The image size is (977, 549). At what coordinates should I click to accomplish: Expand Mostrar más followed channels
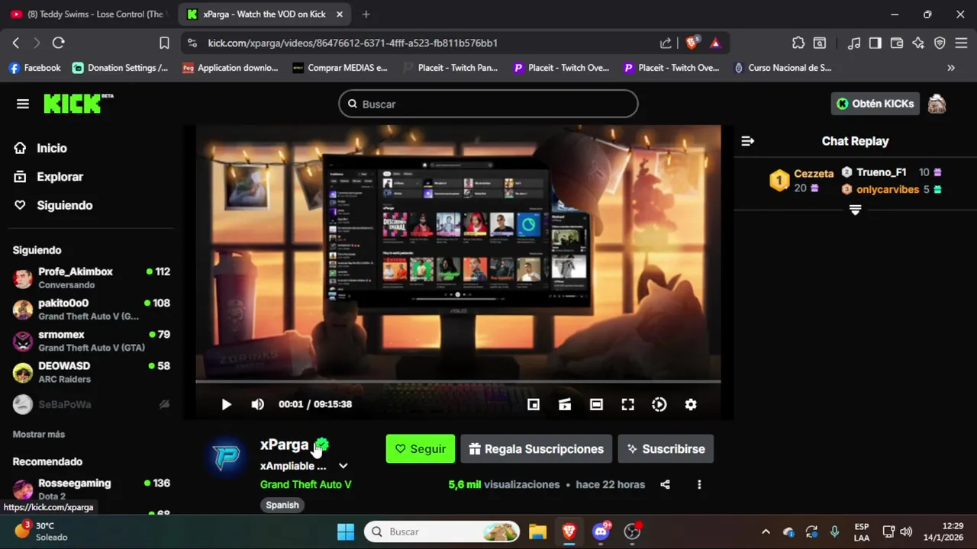pos(39,434)
